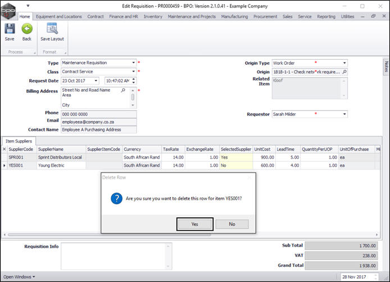Image resolution: width=390 pixels, height=282 pixels.
Task: Open the Class dropdown
Action: tap(134, 71)
